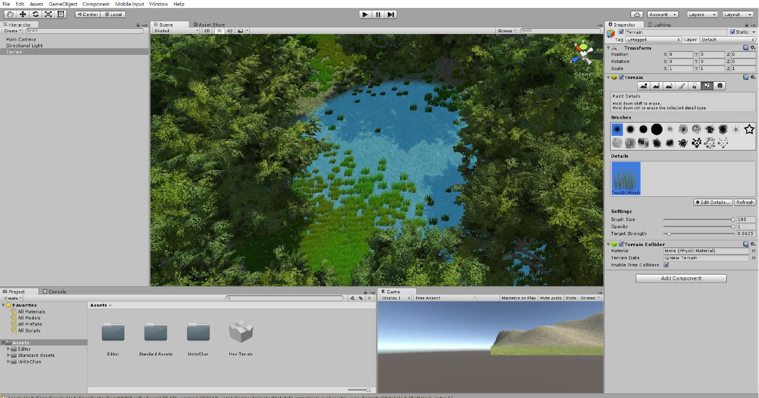The width and height of the screenshot is (759, 398).
Task: Open the Layer dropdown (Default)
Action: (x=728, y=40)
